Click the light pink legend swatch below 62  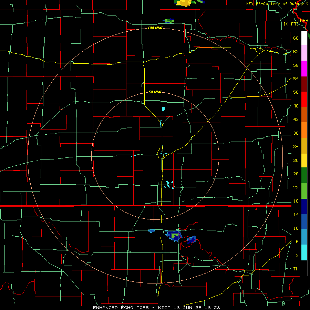[304, 53]
